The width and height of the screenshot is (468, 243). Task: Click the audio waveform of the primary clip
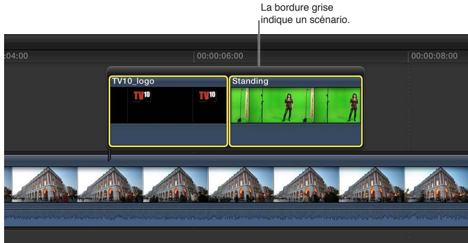tap(236, 217)
